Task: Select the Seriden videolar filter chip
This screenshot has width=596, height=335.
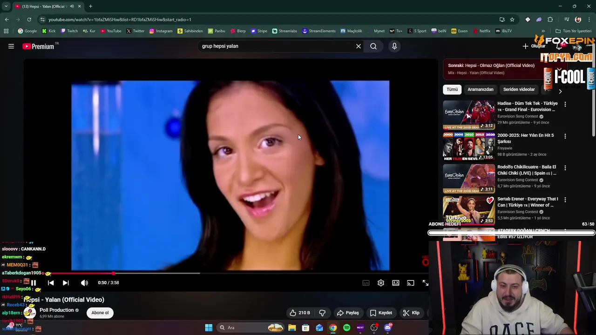Action: click(x=519, y=89)
